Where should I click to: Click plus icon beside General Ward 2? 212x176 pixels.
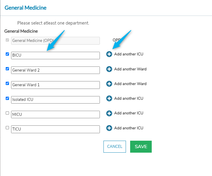click(x=109, y=69)
